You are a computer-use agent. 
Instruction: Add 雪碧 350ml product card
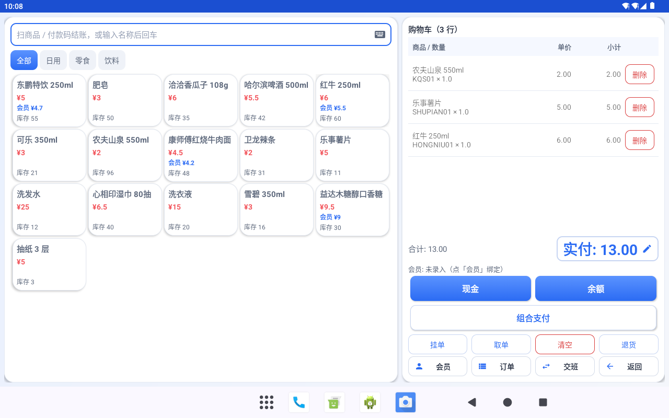276,210
